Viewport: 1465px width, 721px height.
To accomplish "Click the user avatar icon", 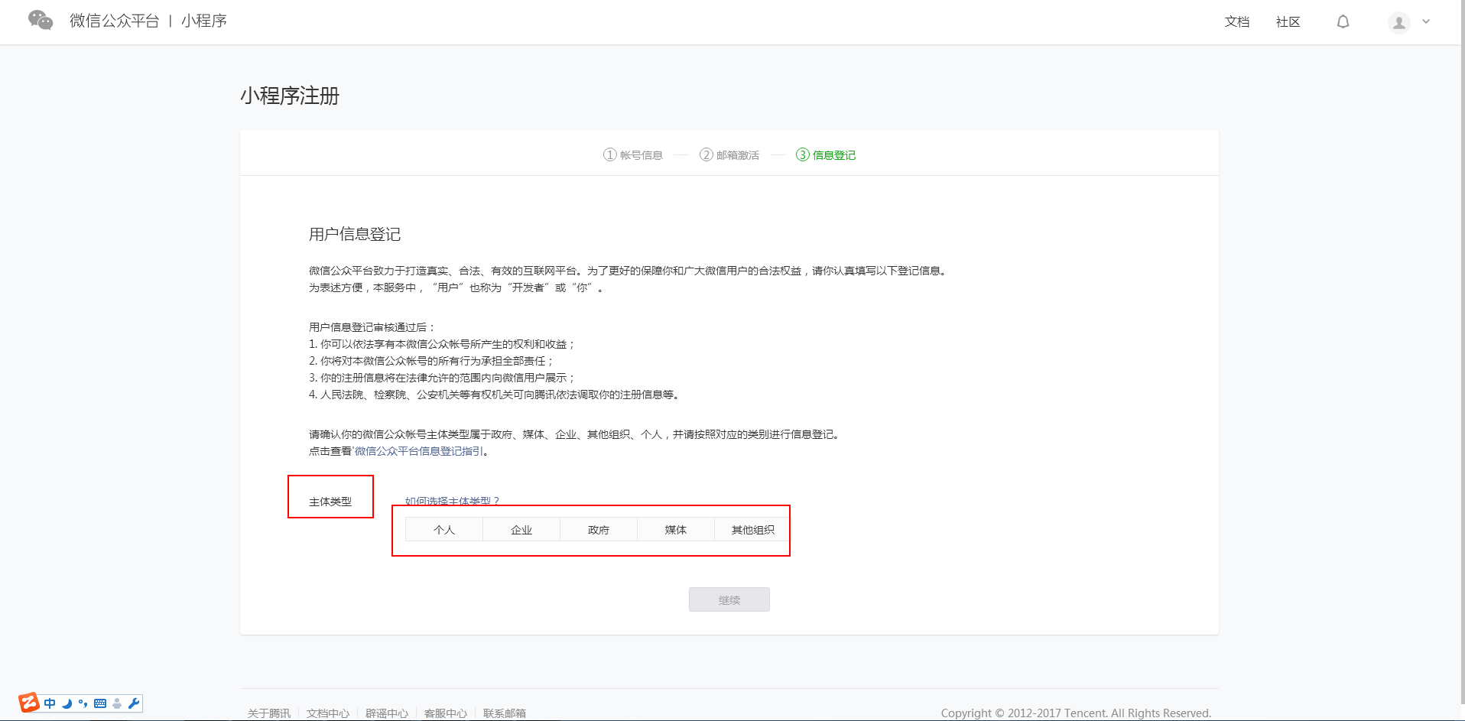I will tap(1398, 22).
